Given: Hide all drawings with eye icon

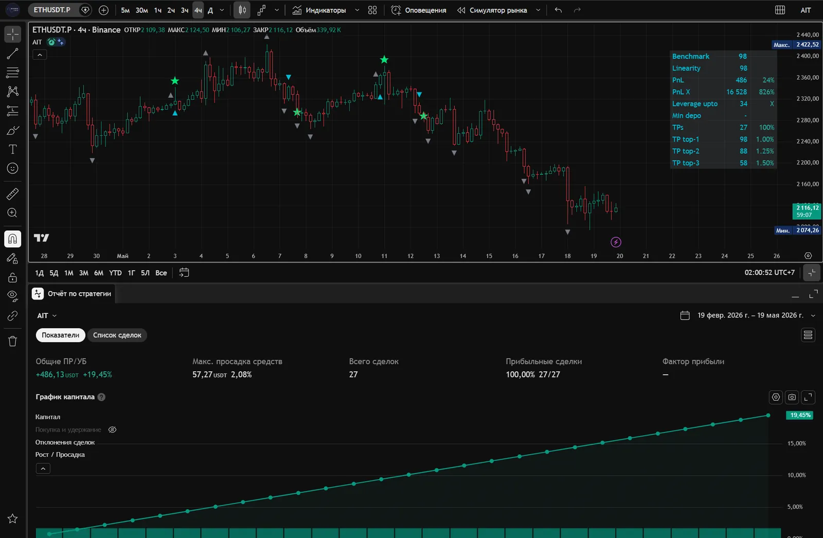Looking at the screenshot, I should point(12,296).
